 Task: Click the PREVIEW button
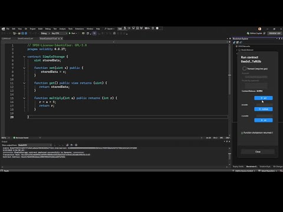pyautogui.click(x=275, y=34)
